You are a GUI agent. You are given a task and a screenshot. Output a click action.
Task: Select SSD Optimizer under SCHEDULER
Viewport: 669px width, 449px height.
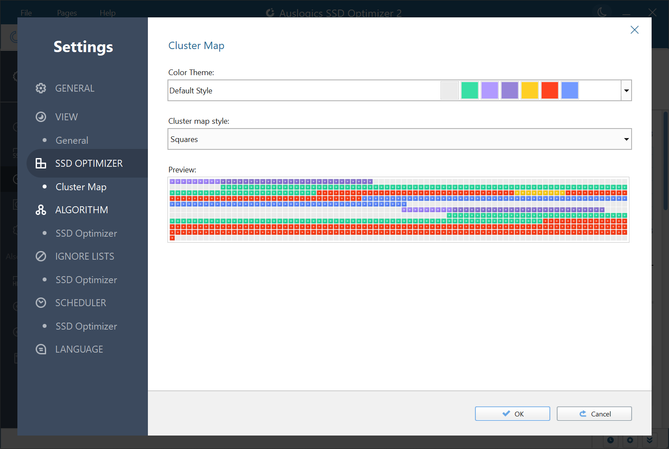click(x=86, y=326)
